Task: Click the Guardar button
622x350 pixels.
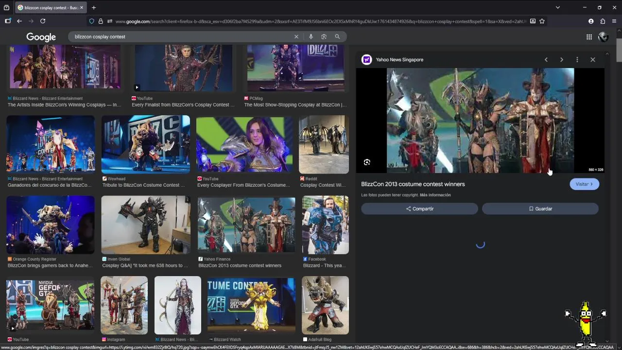Action: [x=540, y=209]
